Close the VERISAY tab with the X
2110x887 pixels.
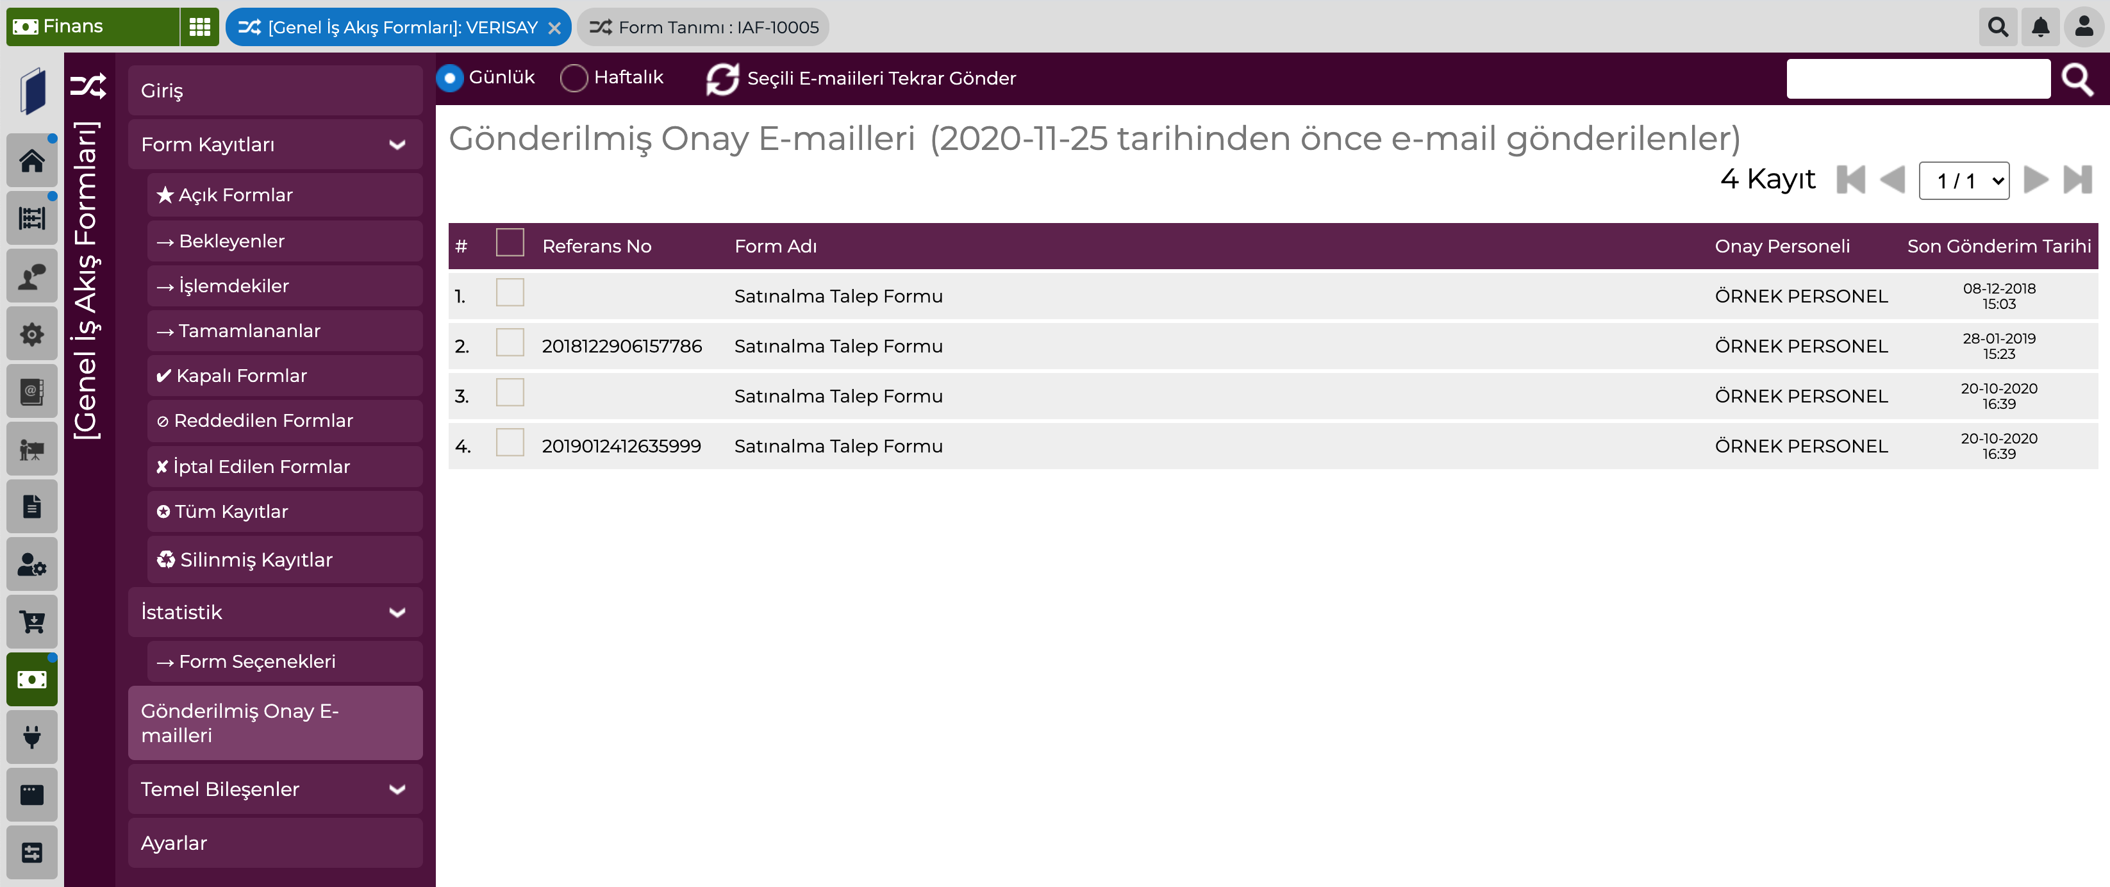(554, 28)
